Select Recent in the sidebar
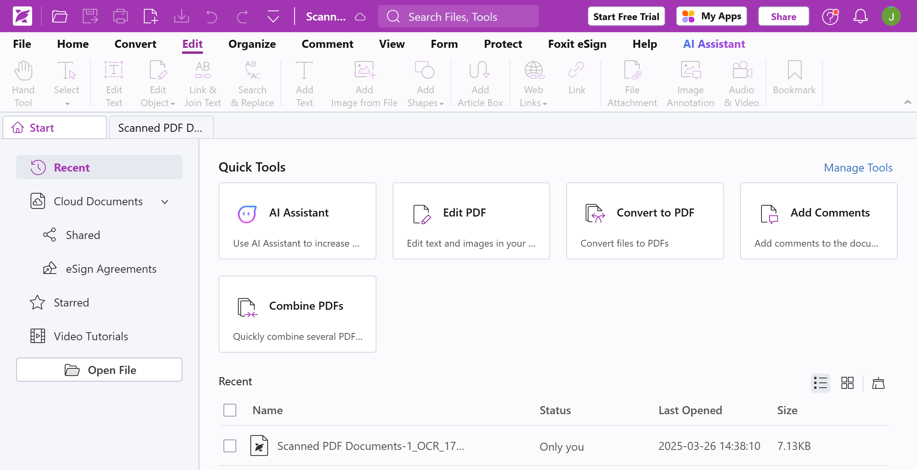917x470 pixels. click(99, 167)
